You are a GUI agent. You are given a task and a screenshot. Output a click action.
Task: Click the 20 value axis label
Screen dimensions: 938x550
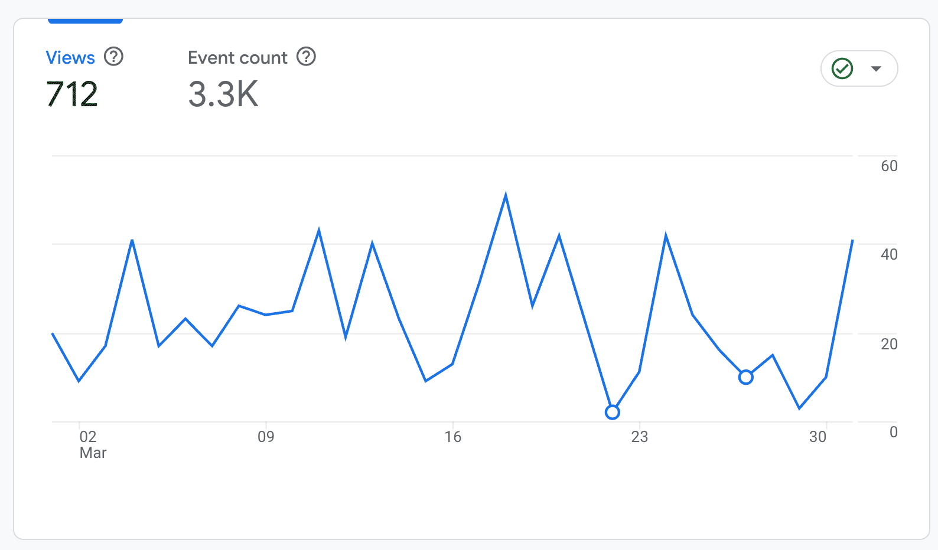(x=889, y=344)
